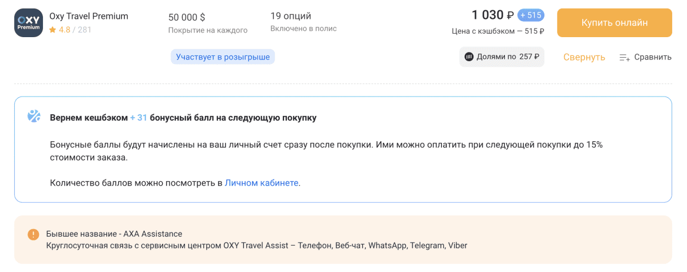
Task: Click the Dolyami logo icon
Action: click(469, 57)
